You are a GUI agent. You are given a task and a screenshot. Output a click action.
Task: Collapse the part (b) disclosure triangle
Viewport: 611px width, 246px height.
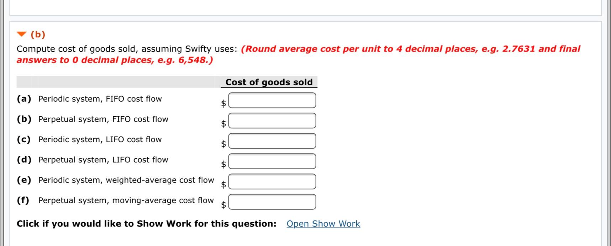(x=21, y=34)
